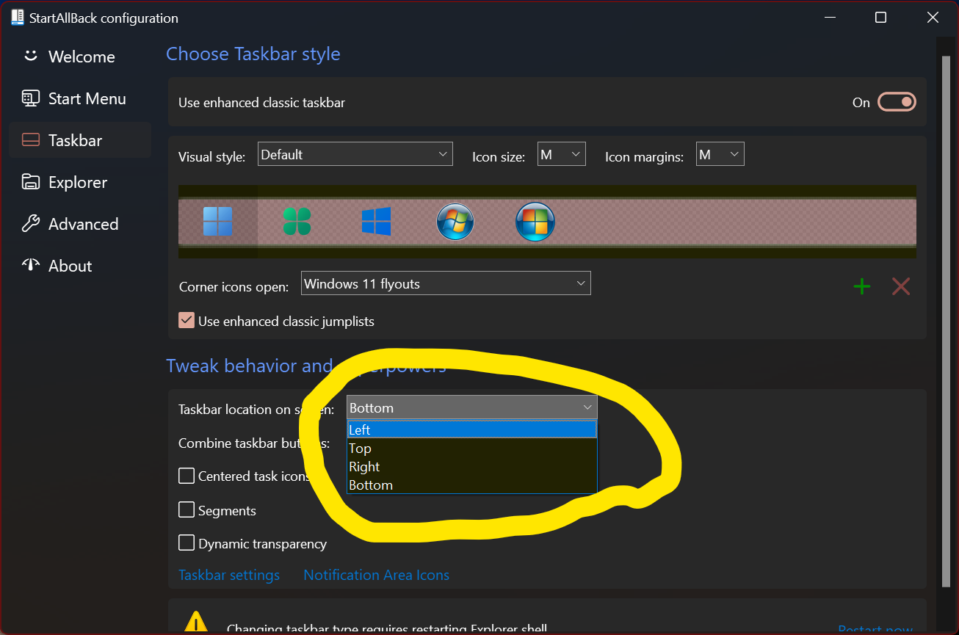
Task: Click the Combine taskbar buttons label
Action: (254, 443)
